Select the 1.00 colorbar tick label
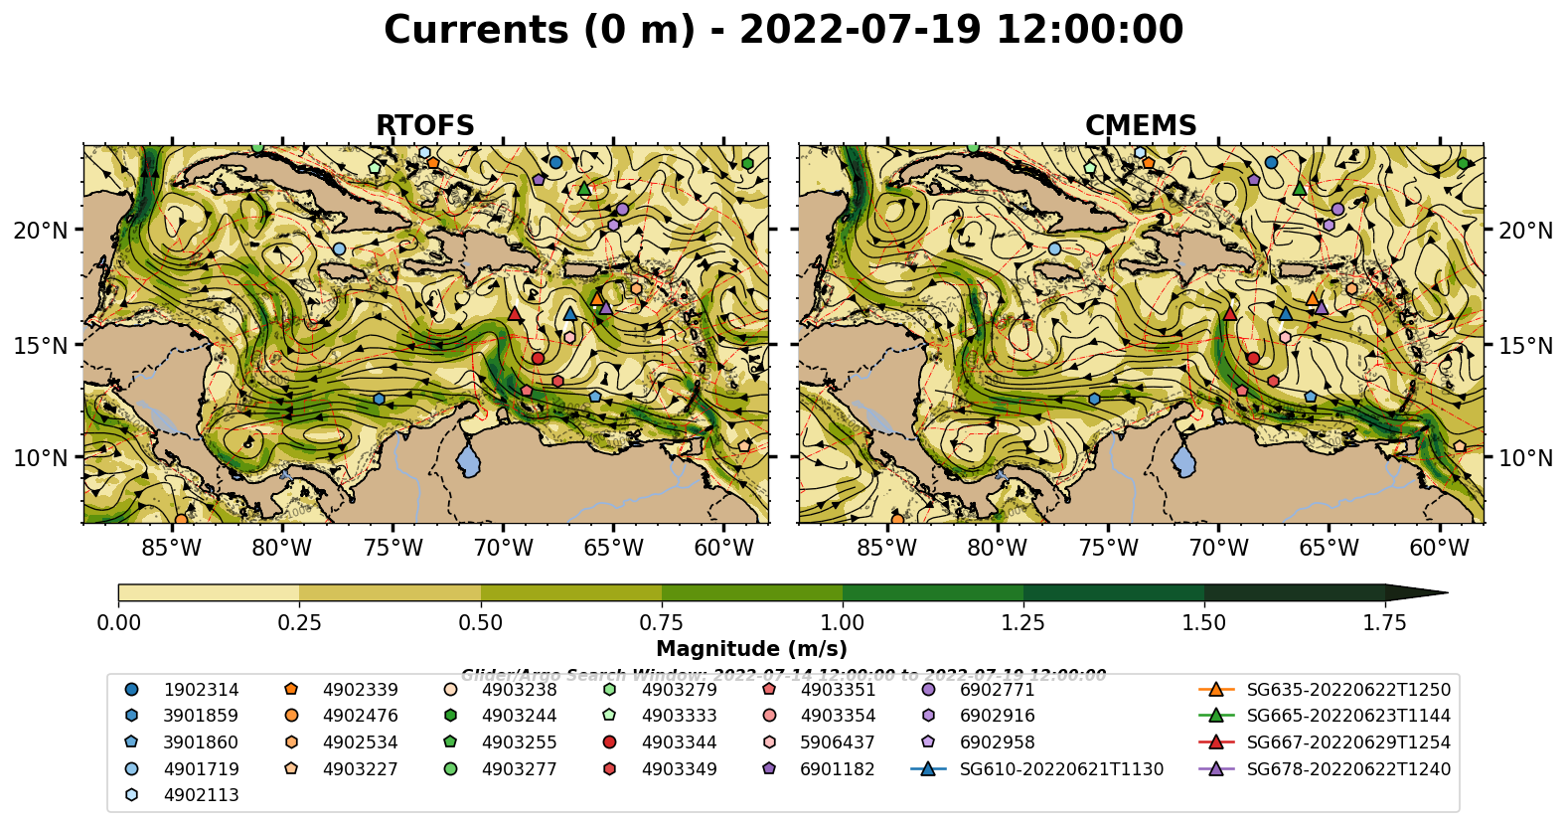The image size is (1567, 824). click(x=843, y=623)
